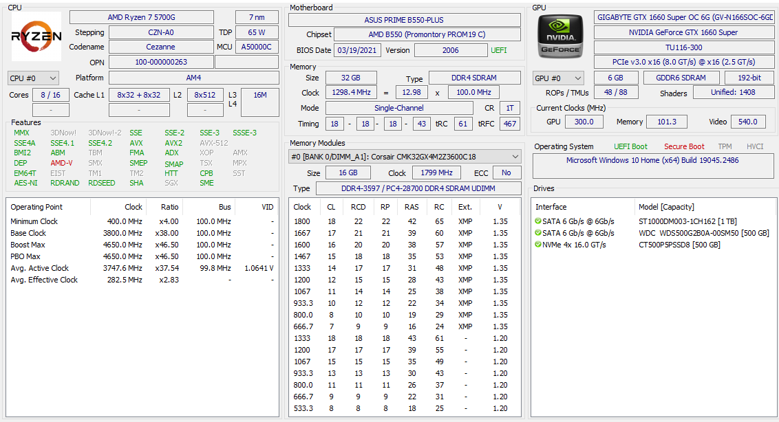Screen dimensions: 779x422
Task: Click the 1298.4 MHz memory clock value
Action: [351, 92]
